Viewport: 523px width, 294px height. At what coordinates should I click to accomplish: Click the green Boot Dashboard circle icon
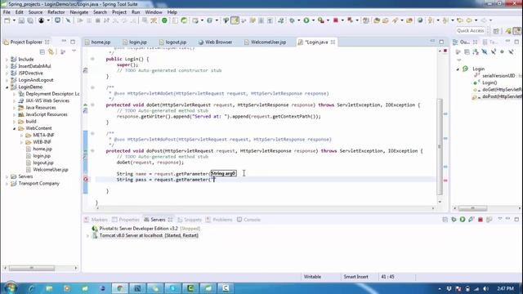point(164,20)
